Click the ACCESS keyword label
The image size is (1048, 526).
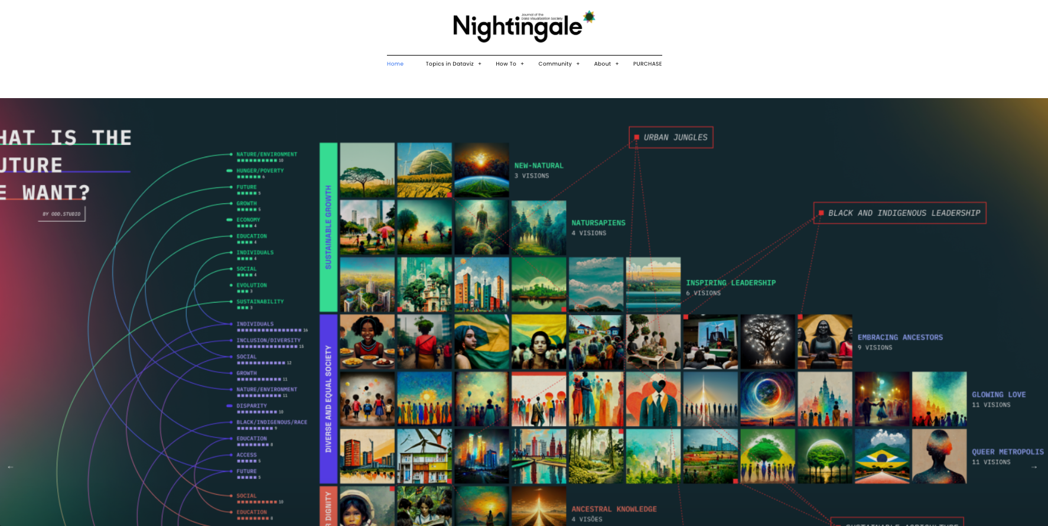pyautogui.click(x=246, y=455)
